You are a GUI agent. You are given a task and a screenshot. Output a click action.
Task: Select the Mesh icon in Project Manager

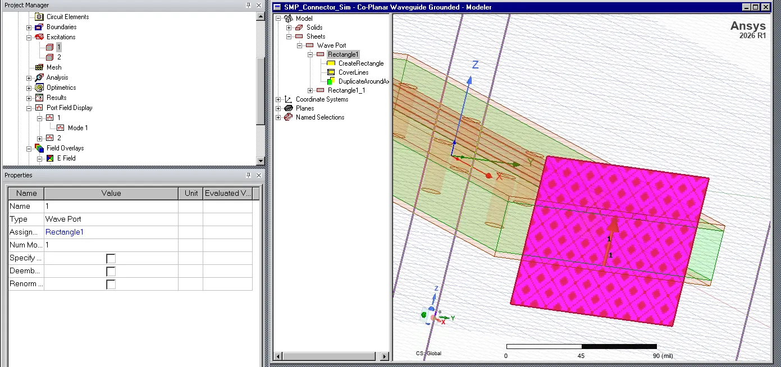pos(39,67)
